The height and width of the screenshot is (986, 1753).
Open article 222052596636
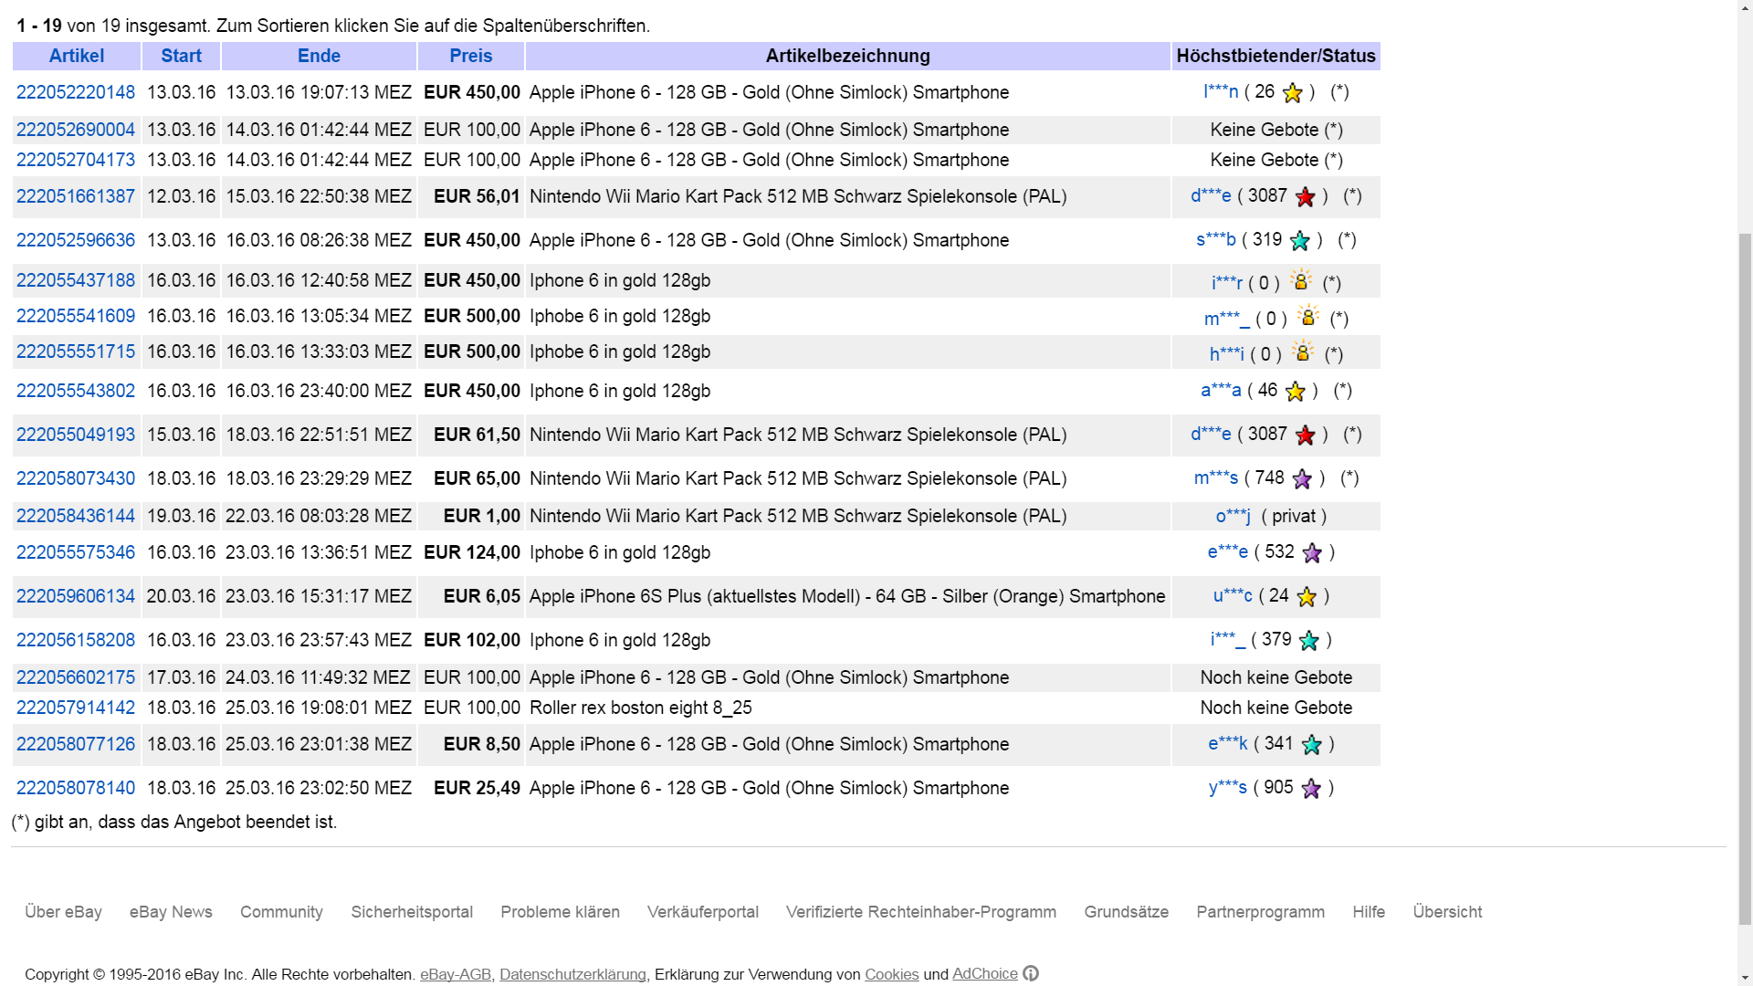(x=76, y=240)
